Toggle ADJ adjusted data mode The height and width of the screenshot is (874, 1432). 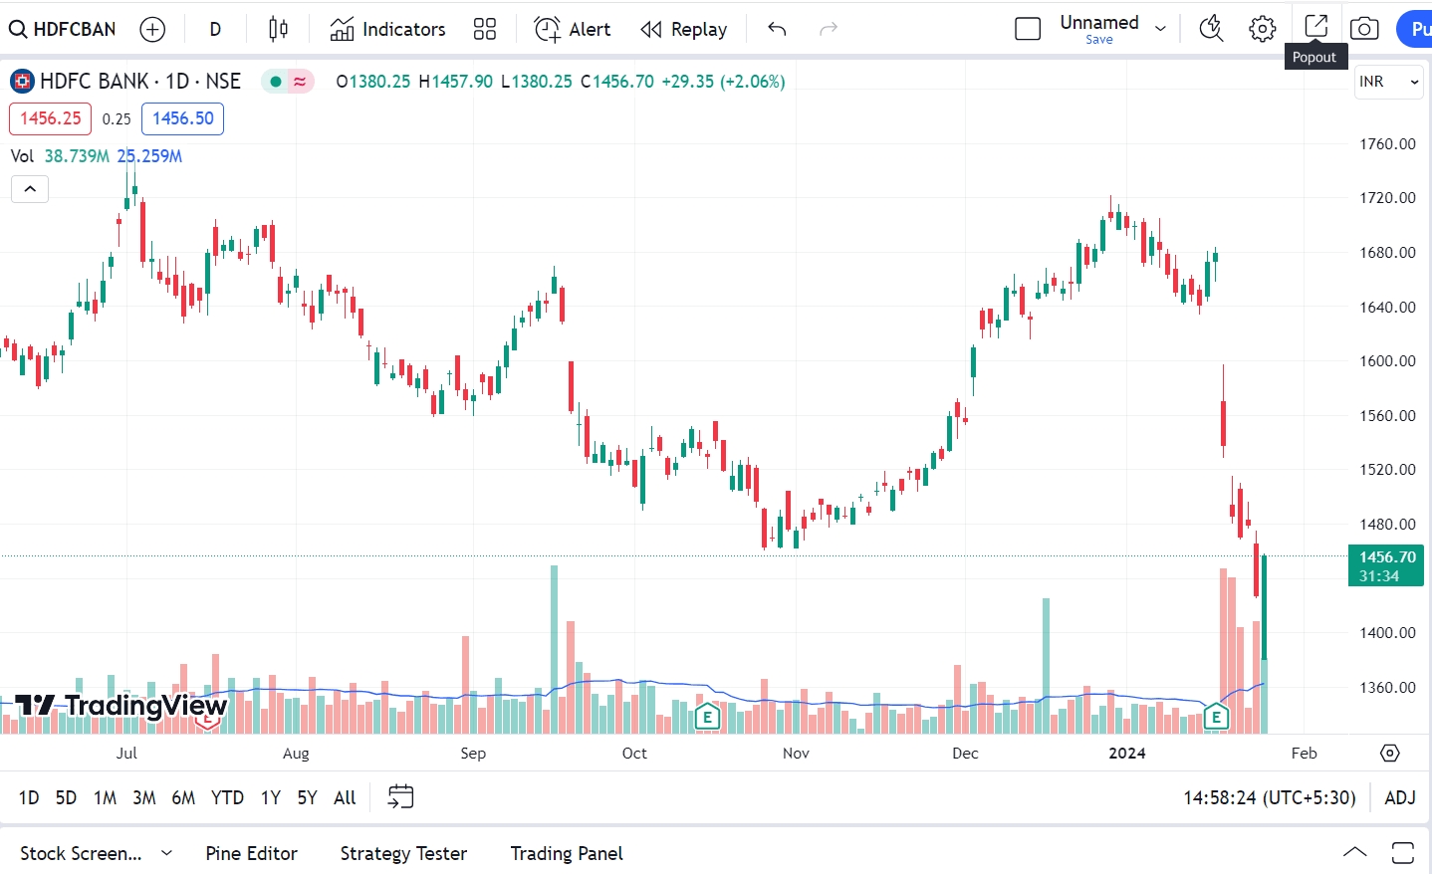click(1400, 797)
